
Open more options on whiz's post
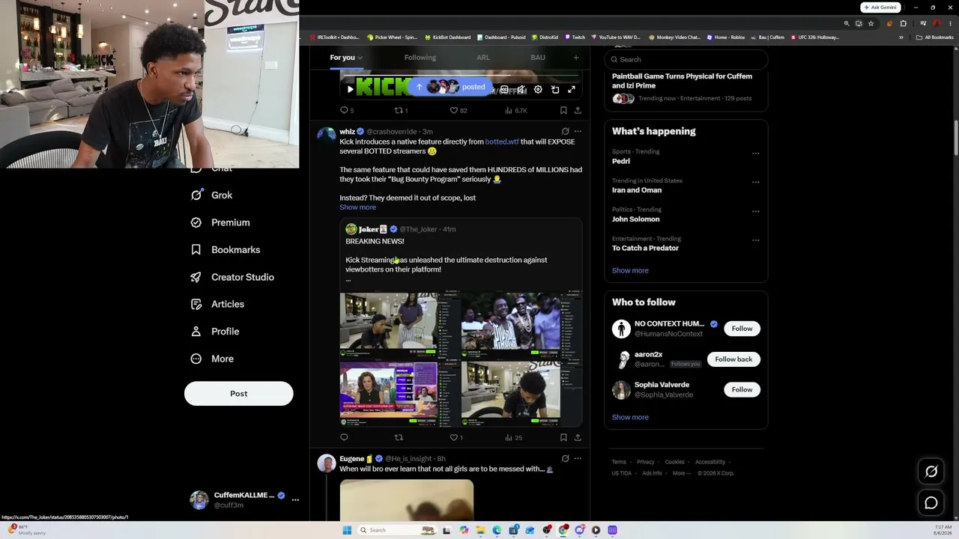pyautogui.click(x=578, y=131)
